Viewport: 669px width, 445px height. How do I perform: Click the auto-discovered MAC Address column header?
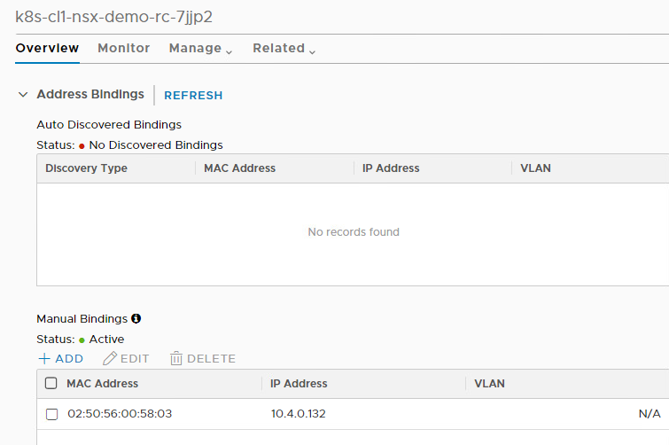tap(239, 168)
